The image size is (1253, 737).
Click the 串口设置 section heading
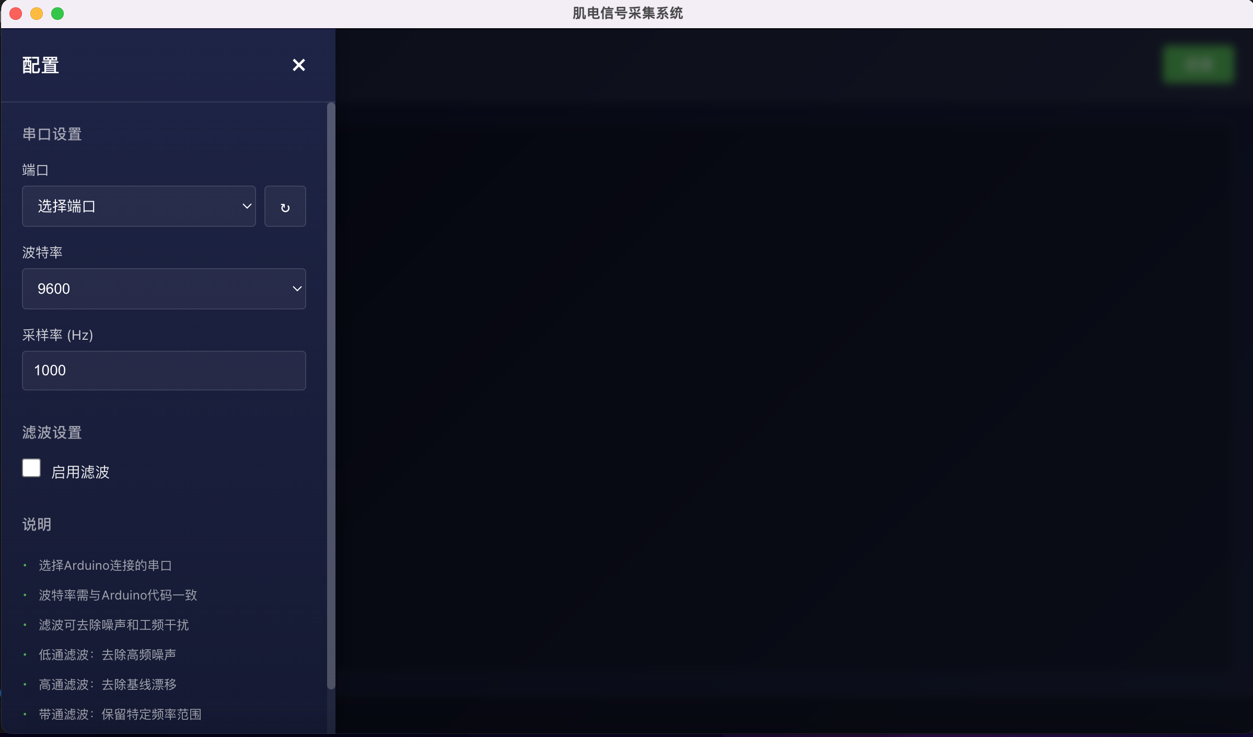[52, 134]
